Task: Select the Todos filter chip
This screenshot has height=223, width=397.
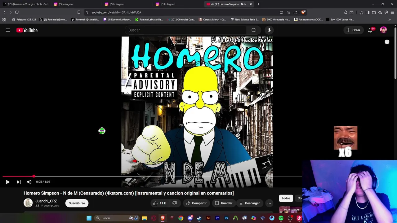Action: (x=286, y=198)
